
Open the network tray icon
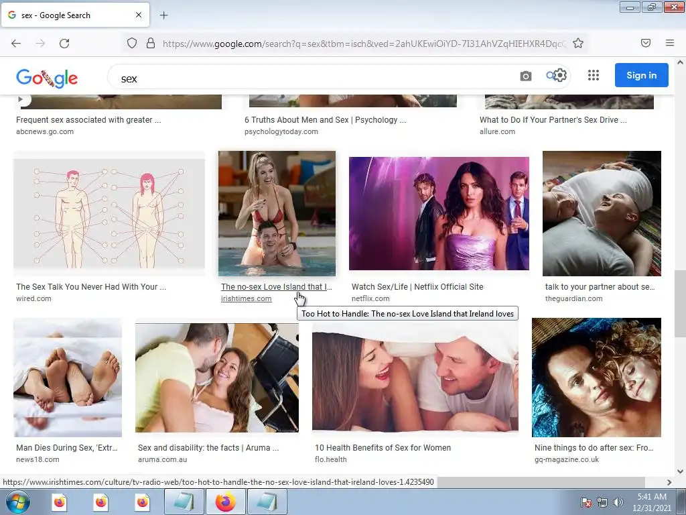[x=602, y=502]
